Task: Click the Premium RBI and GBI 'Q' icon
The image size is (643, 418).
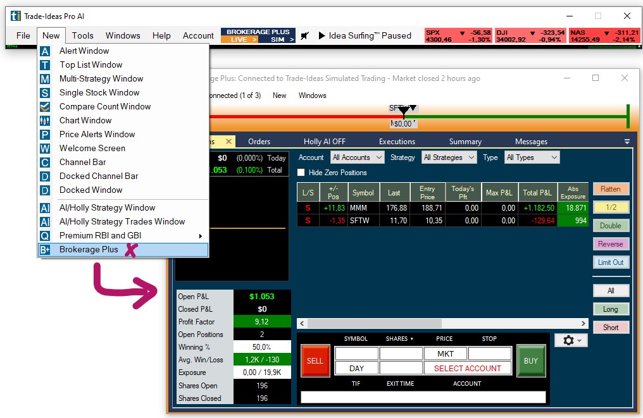Action: click(x=45, y=236)
